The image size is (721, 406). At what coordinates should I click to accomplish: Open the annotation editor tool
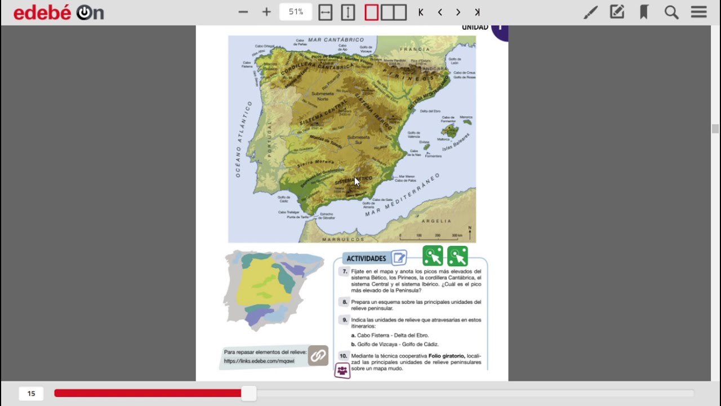pos(617,11)
